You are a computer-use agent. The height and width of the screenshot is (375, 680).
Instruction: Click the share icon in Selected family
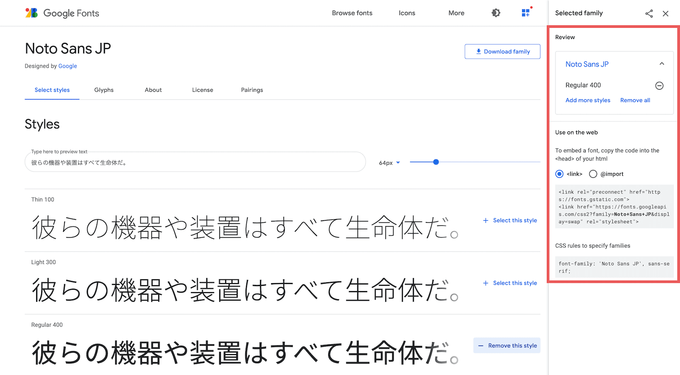coord(649,14)
